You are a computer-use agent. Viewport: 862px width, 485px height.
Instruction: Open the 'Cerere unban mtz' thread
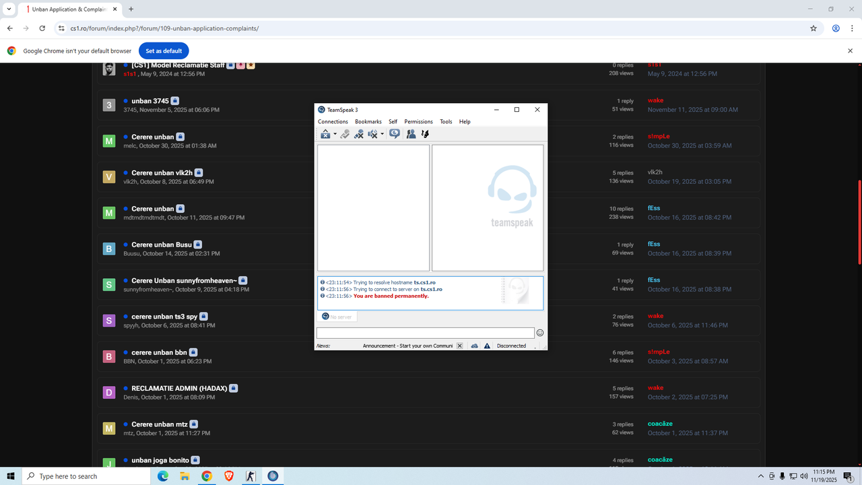[159, 424]
